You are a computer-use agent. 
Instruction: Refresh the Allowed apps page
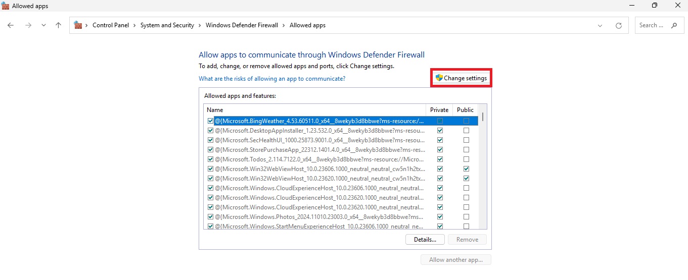tap(618, 25)
